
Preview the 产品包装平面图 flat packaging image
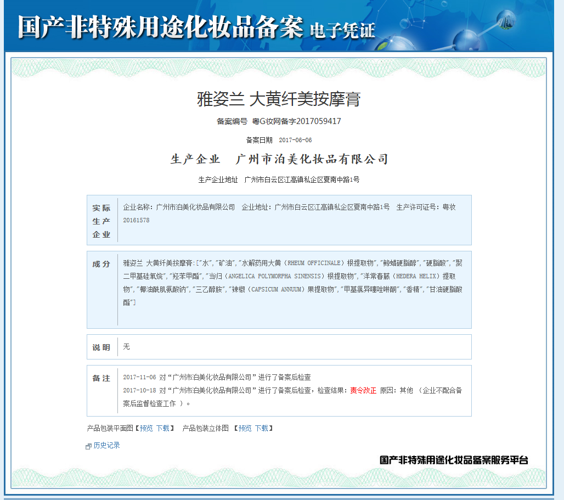(x=146, y=428)
